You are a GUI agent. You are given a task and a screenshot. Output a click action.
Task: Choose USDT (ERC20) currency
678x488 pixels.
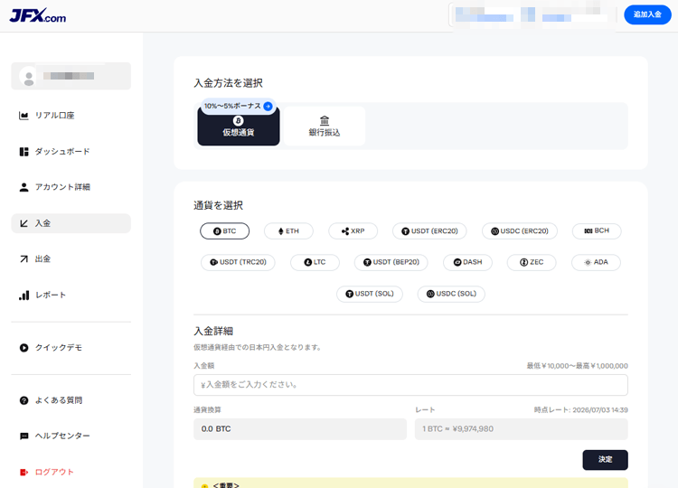429,230
